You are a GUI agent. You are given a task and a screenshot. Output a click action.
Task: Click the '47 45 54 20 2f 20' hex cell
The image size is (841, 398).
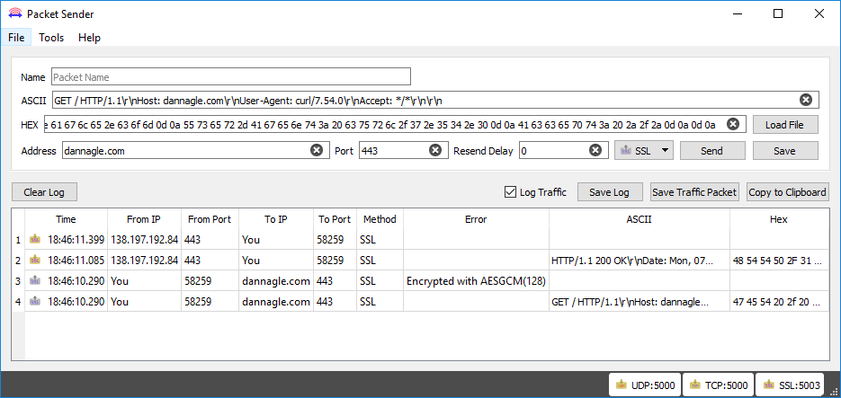click(779, 301)
